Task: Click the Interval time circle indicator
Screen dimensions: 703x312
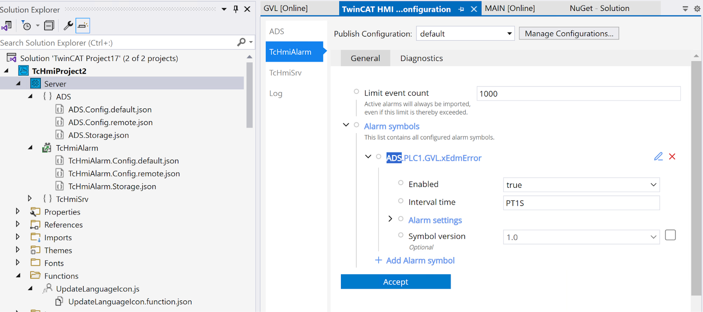Action: click(x=401, y=201)
